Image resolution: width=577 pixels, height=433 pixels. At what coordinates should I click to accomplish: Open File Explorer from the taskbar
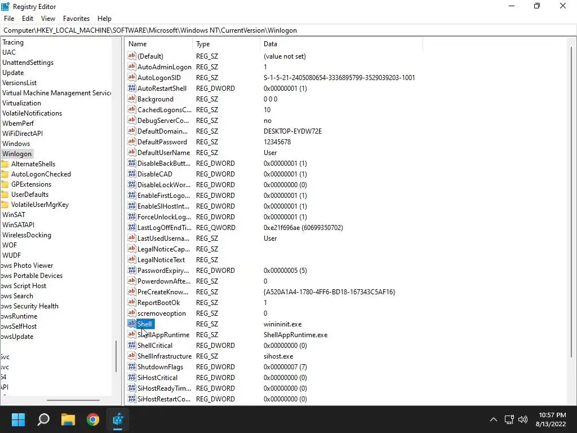[x=68, y=419]
